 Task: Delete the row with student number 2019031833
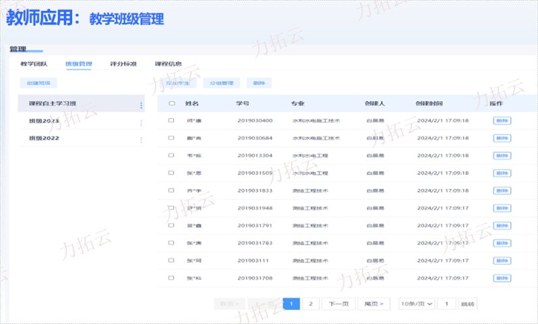point(502,191)
